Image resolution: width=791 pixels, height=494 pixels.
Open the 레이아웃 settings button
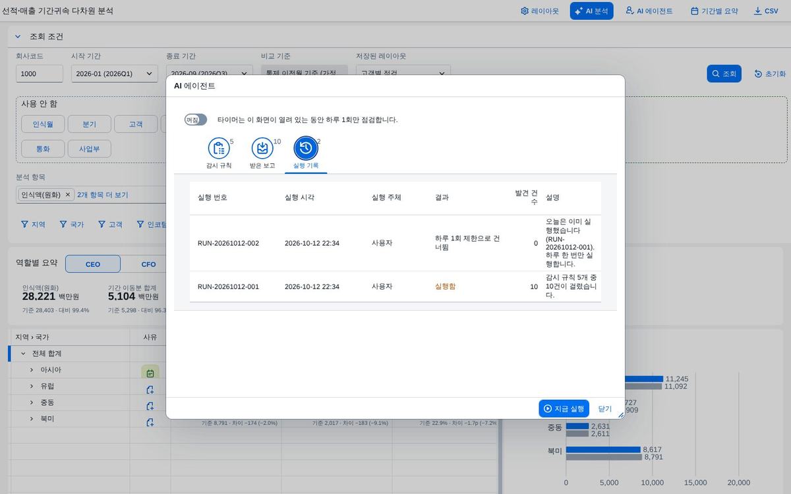(x=539, y=11)
